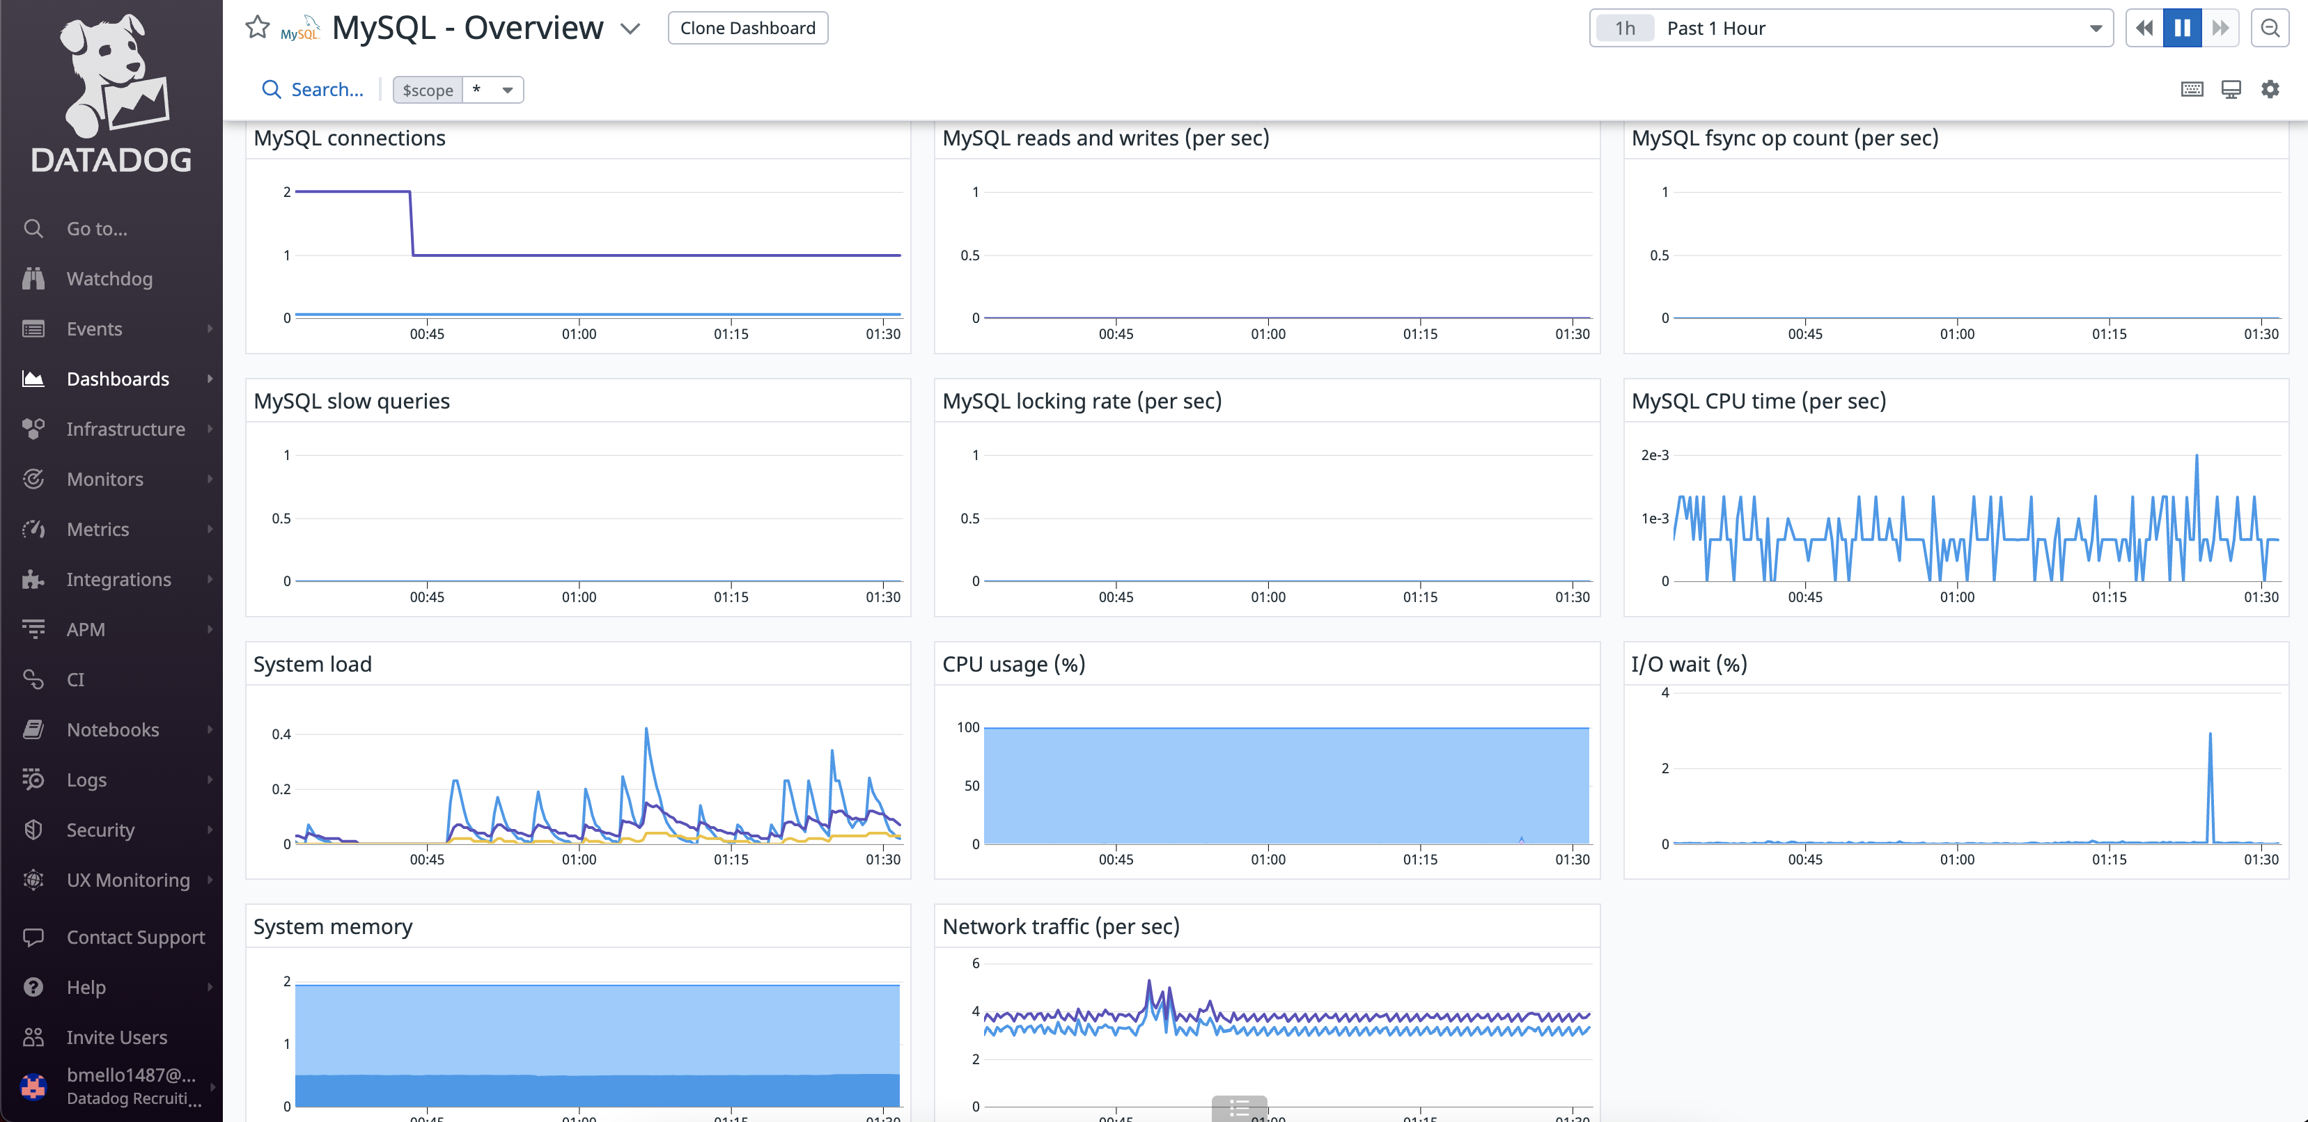Focus the Search... field

click(x=326, y=90)
